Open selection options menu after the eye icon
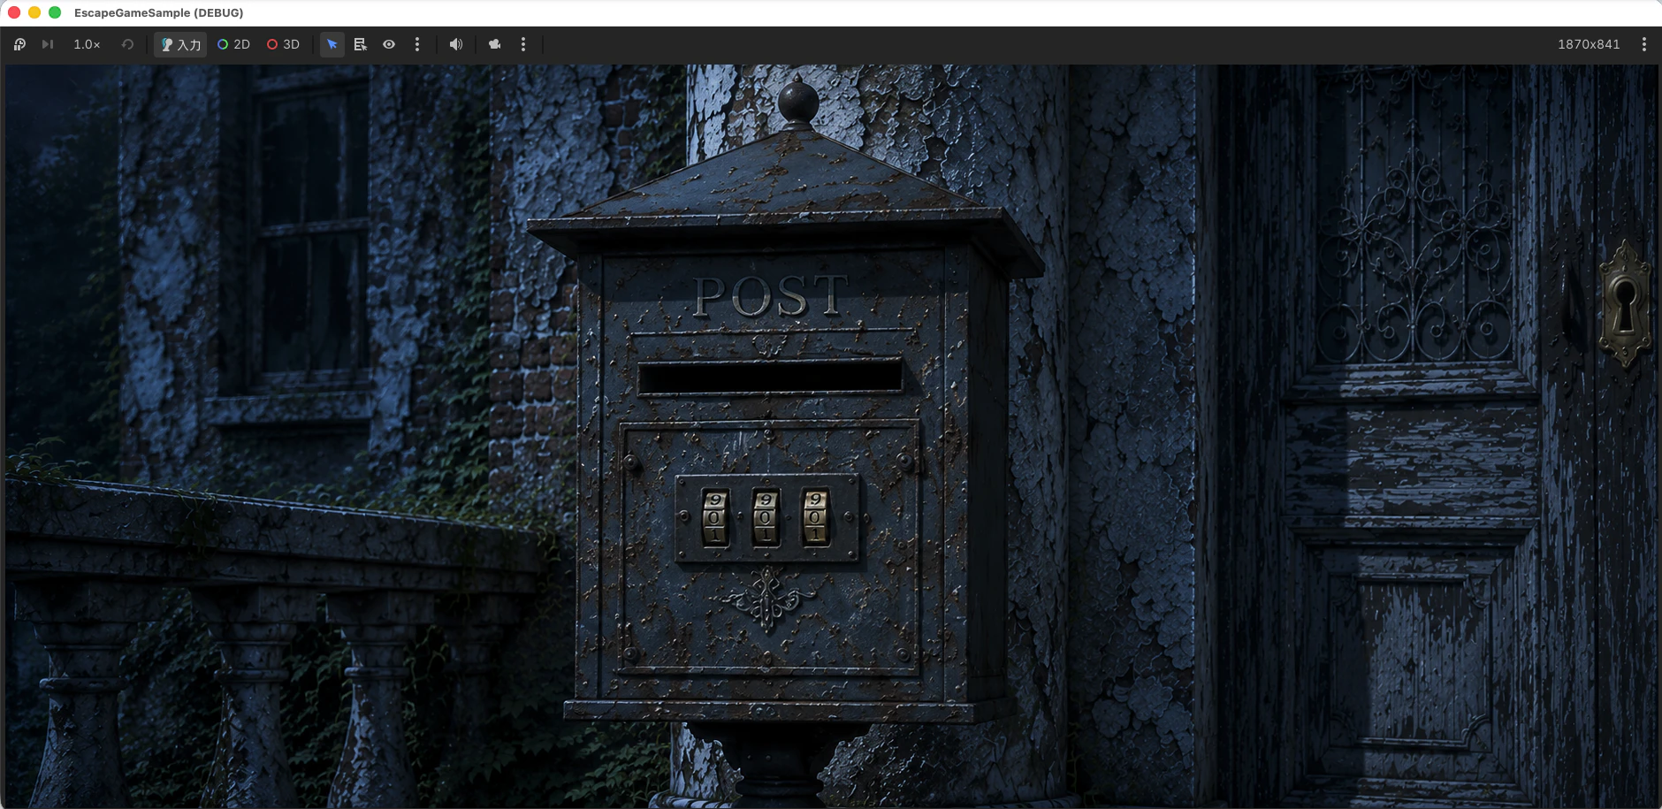 coord(417,44)
